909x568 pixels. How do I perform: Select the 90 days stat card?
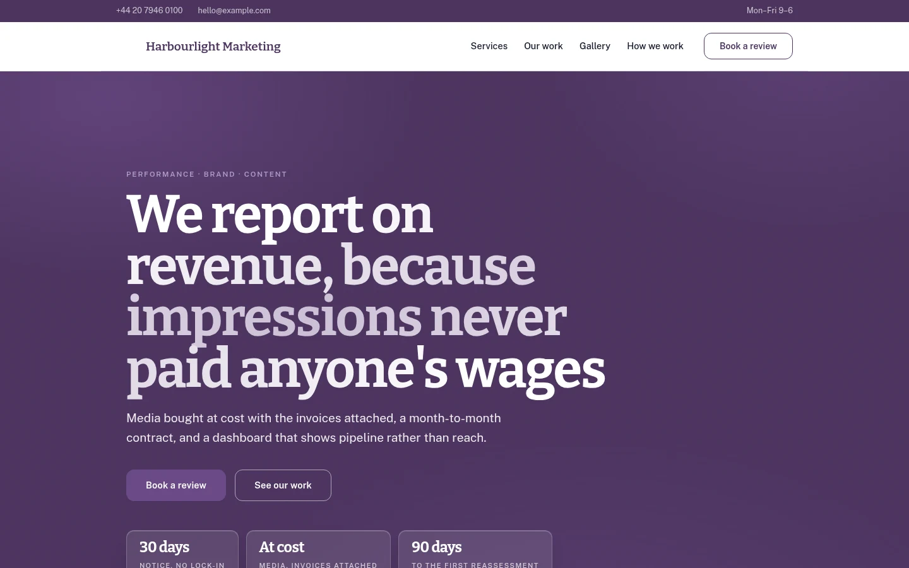[x=475, y=550]
